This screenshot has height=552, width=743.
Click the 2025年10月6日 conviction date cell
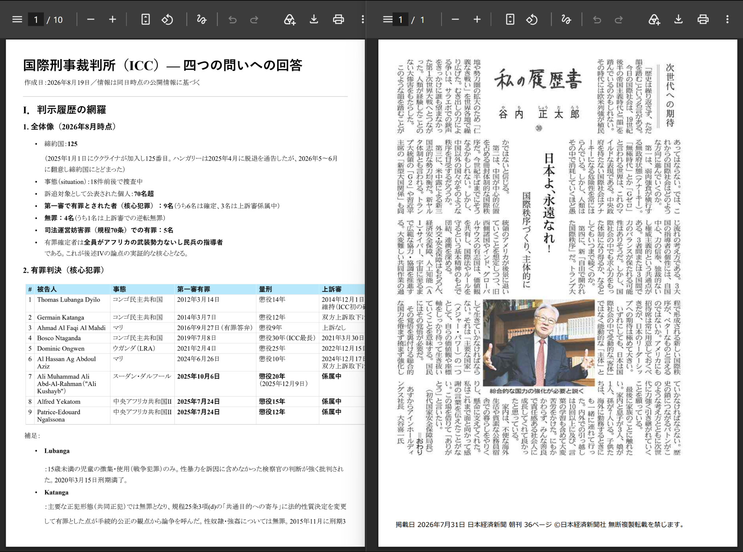pos(215,383)
